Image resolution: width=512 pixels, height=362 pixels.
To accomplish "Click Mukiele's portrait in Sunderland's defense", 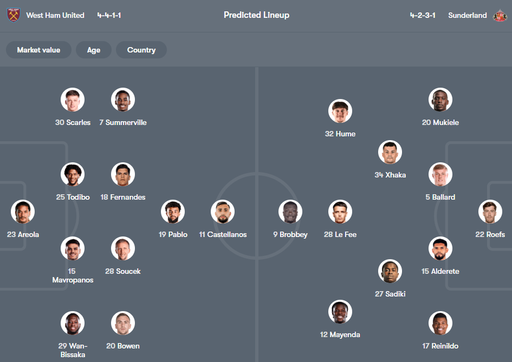I will pos(440,100).
